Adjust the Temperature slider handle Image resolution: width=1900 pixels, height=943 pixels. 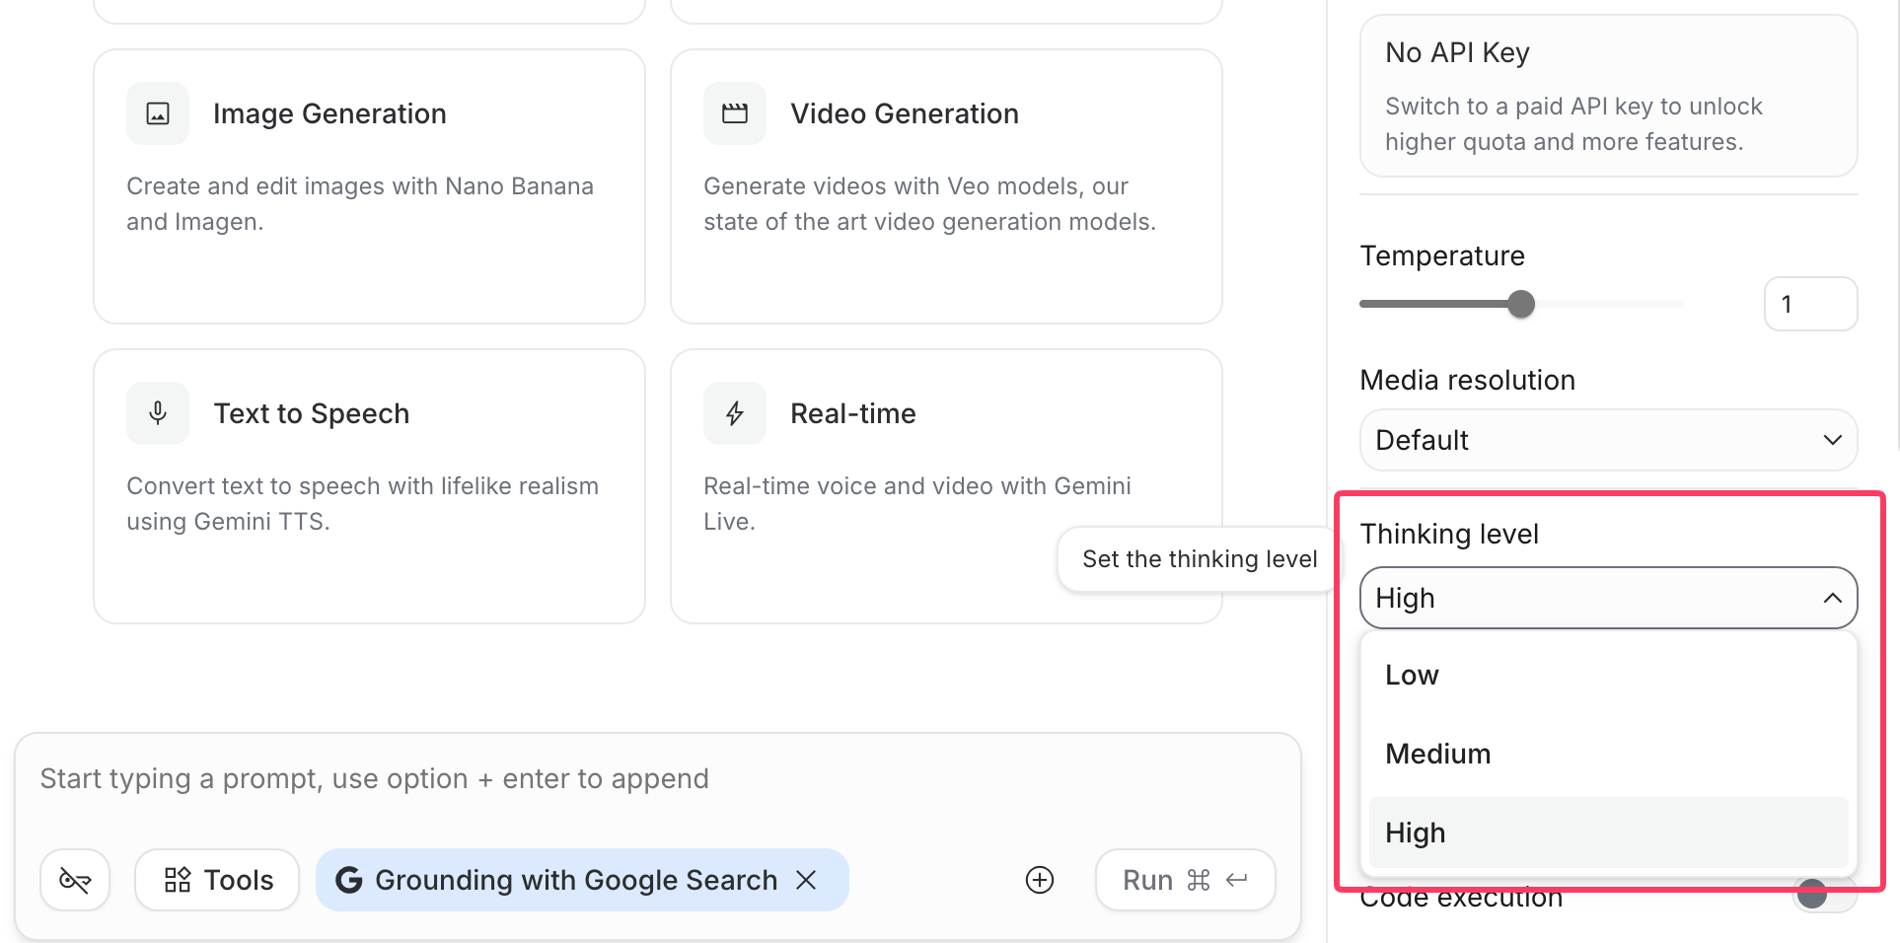[x=1522, y=304]
